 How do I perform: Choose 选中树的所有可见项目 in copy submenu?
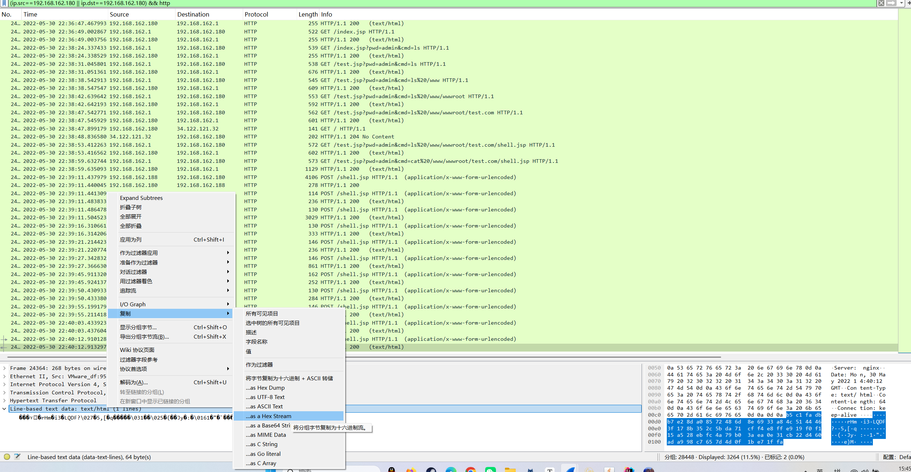click(x=289, y=323)
